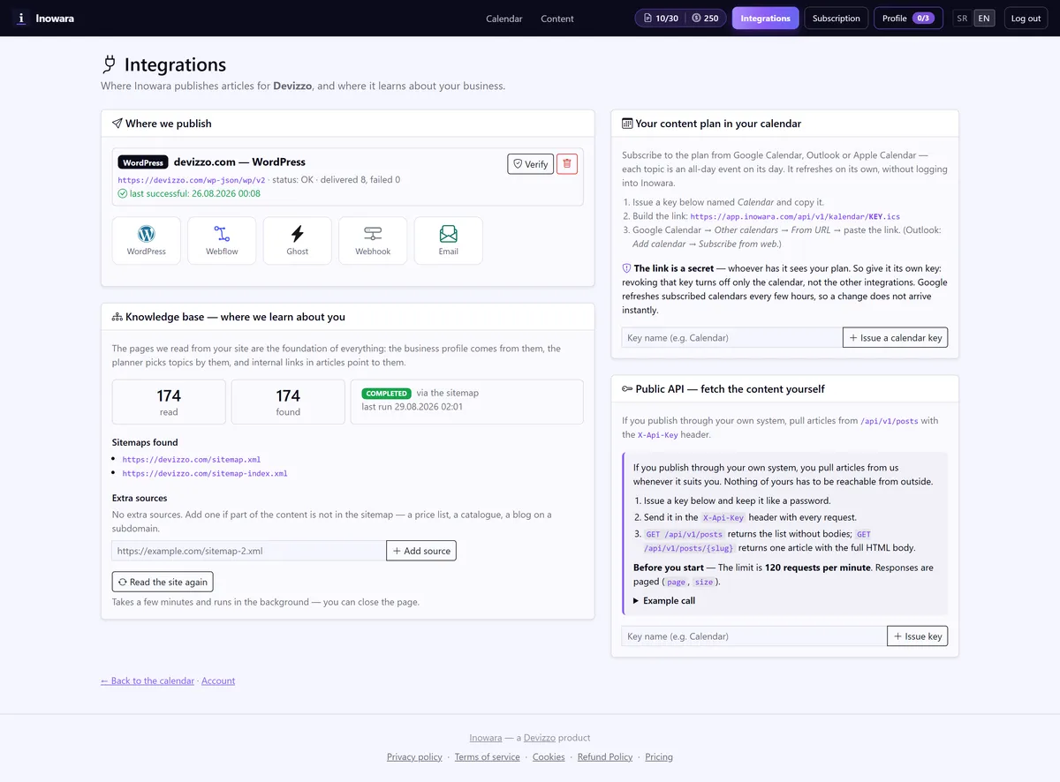Click Issue a calendar key button
1060x782 pixels.
896,337
